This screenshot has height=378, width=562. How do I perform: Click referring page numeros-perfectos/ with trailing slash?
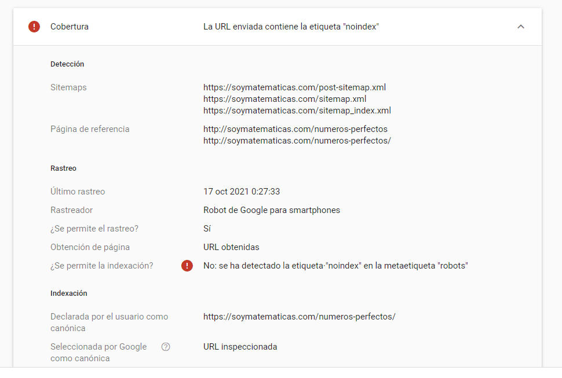click(297, 141)
